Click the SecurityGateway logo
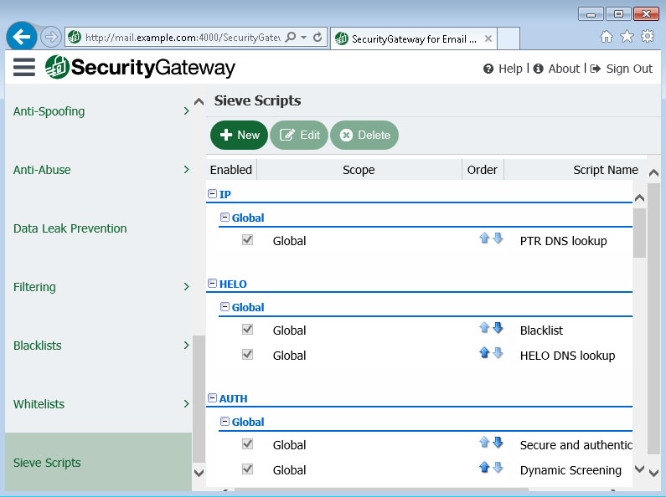666x497 pixels. (x=140, y=67)
